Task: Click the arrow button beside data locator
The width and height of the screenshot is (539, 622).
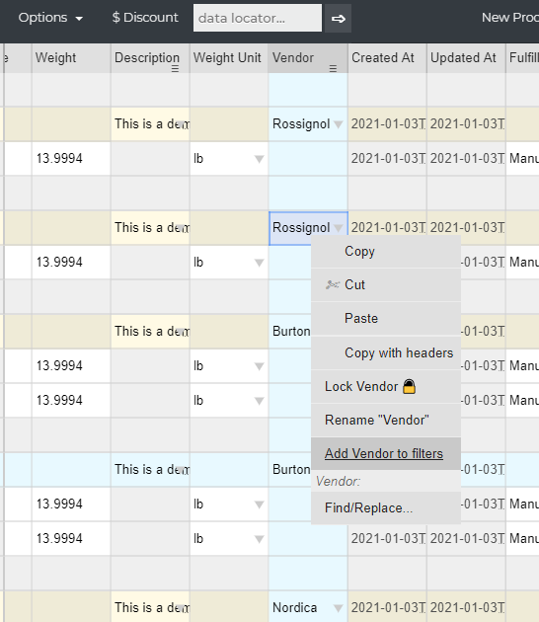Action: coord(338,18)
